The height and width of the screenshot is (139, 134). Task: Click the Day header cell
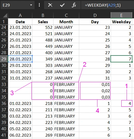(95, 22)
